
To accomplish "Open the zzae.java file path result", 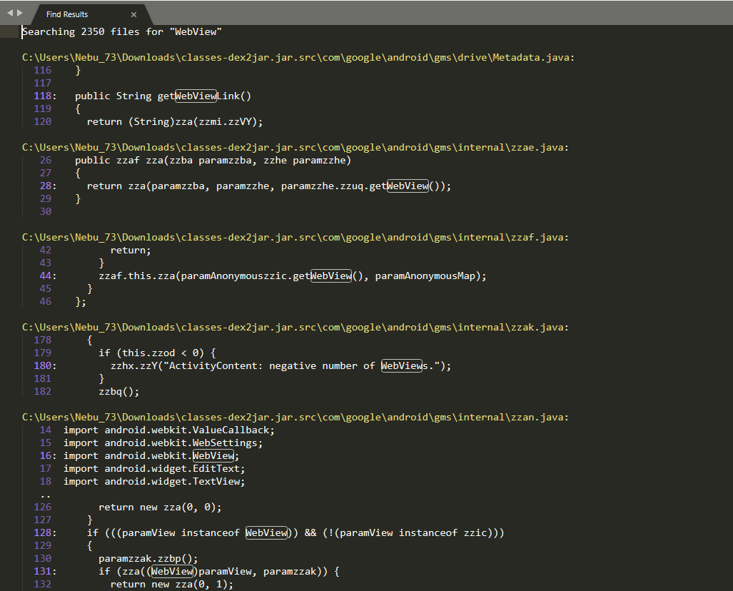I will tap(295, 148).
